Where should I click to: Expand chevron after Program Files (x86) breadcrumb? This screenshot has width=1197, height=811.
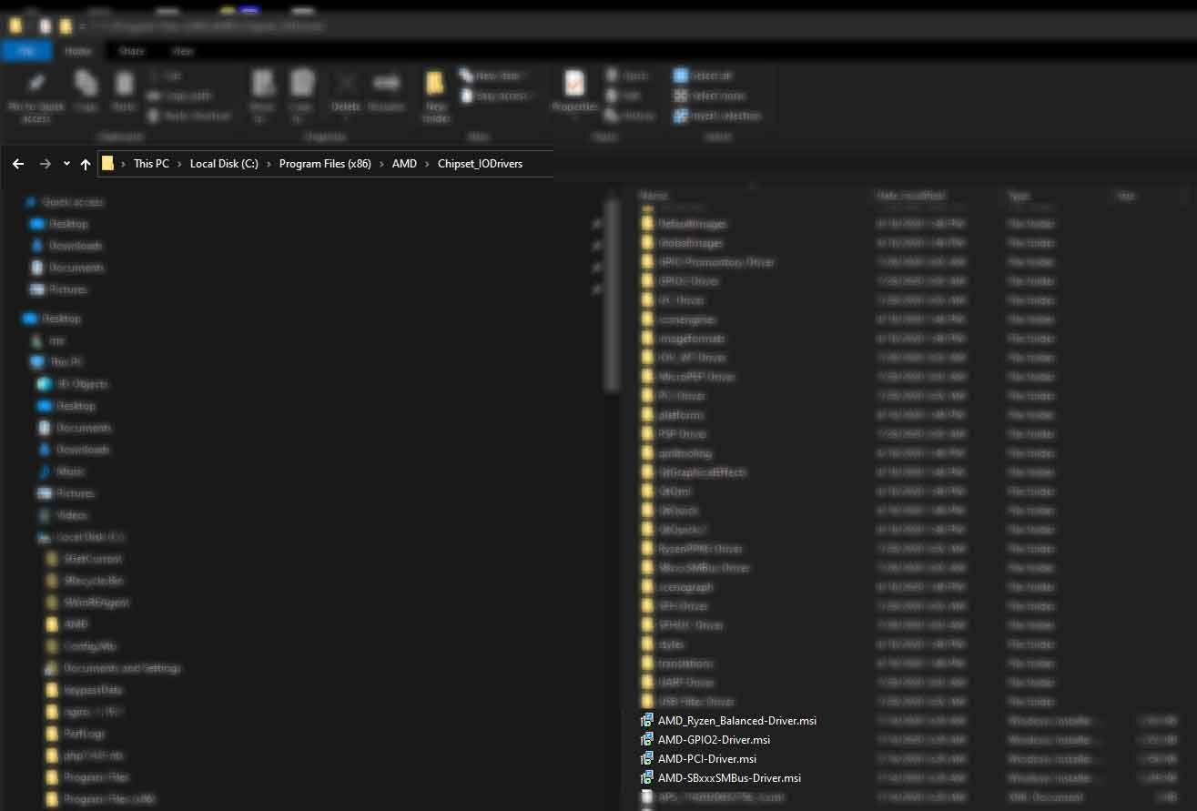[381, 164]
